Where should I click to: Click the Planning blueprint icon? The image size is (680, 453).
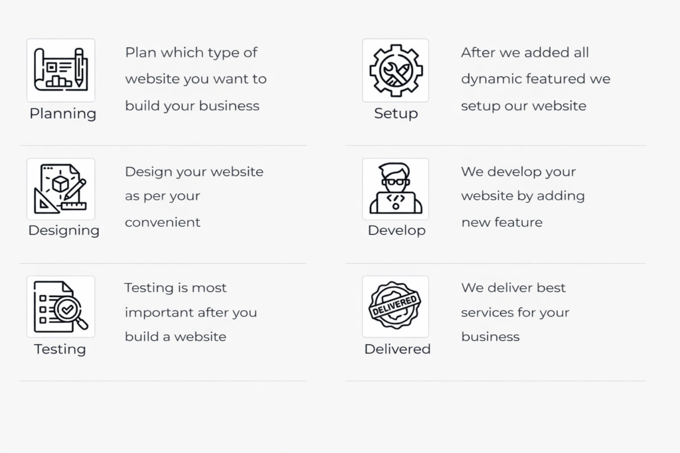tap(60, 70)
